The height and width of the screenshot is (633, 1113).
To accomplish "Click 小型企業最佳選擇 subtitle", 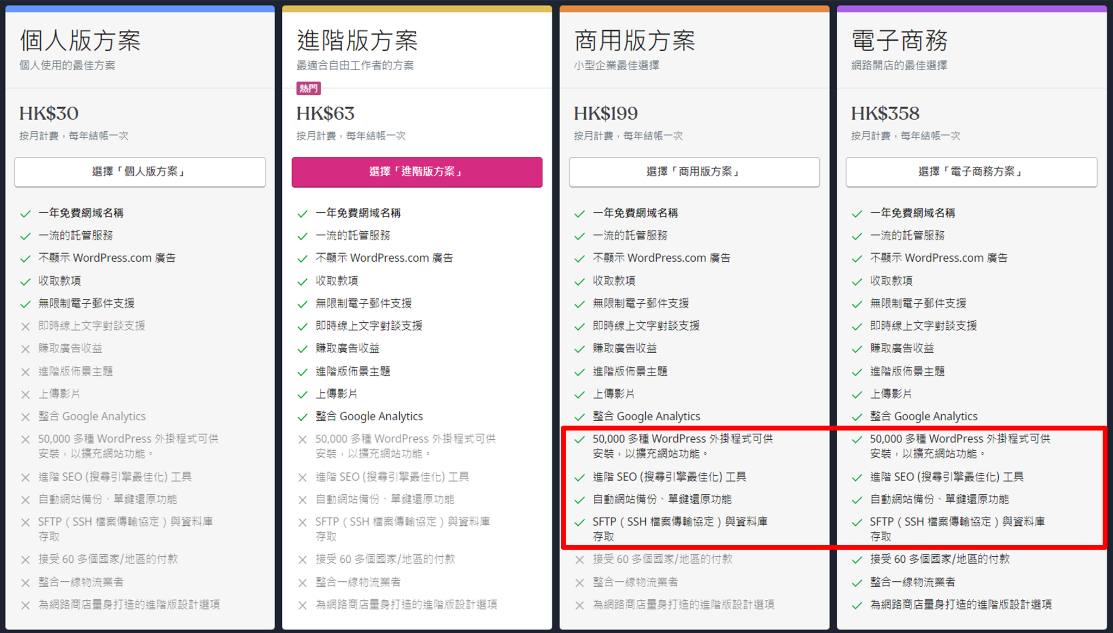I will pos(617,65).
